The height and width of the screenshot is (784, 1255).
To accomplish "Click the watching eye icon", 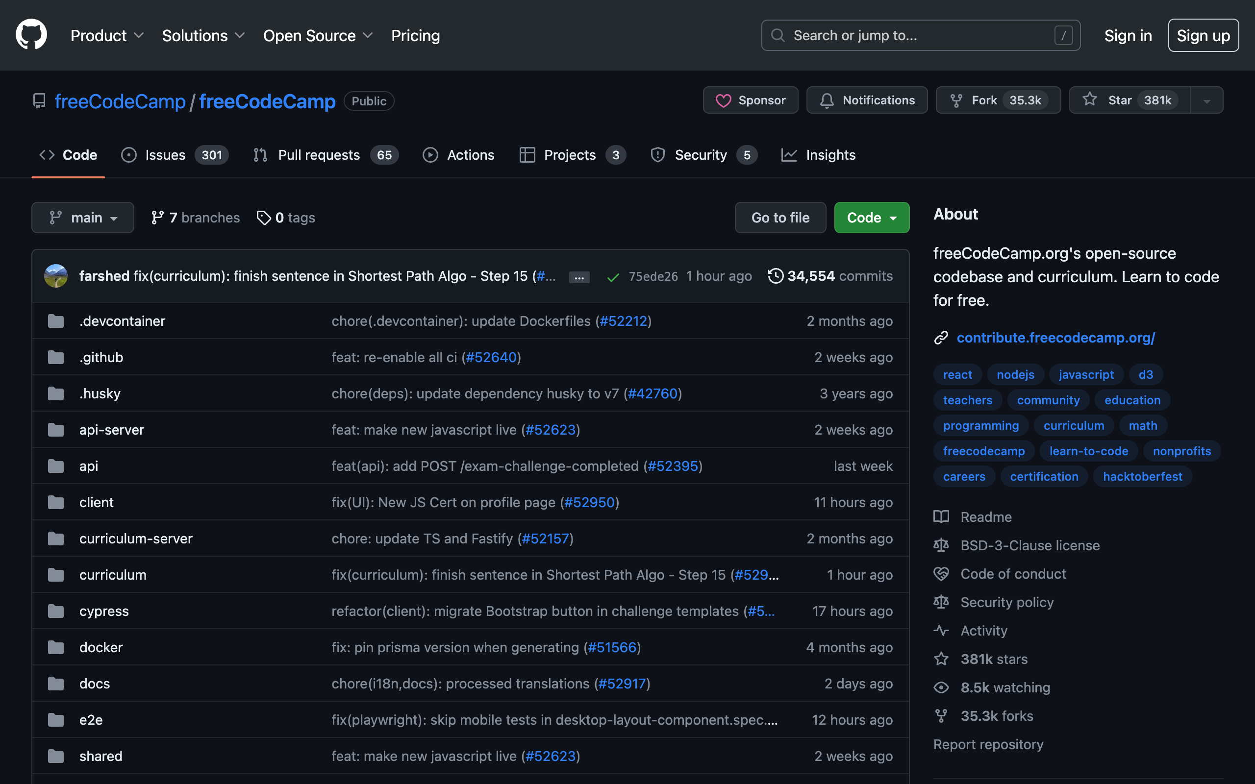I will click(941, 687).
